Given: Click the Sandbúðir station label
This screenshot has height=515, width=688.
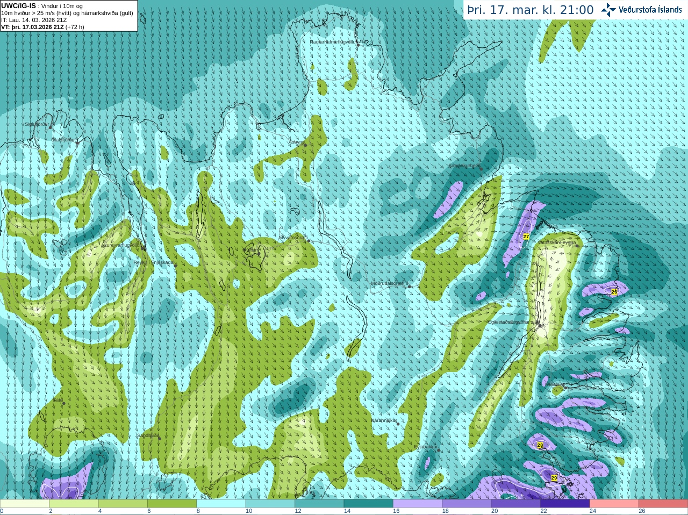Looking at the screenshot, I should click(148, 435).
